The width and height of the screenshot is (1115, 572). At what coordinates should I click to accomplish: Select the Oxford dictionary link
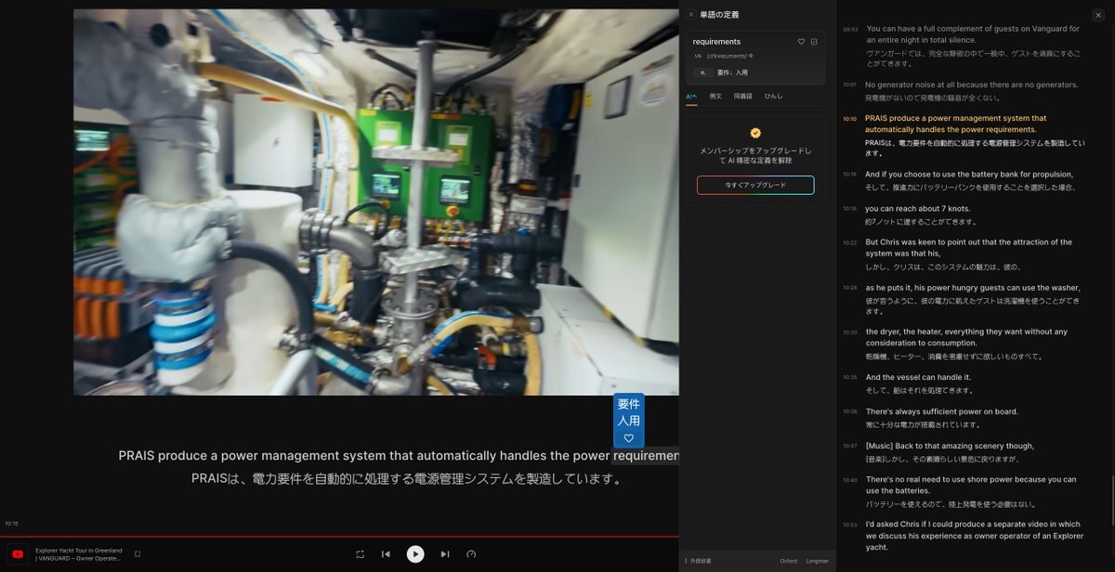click(788, 561)
